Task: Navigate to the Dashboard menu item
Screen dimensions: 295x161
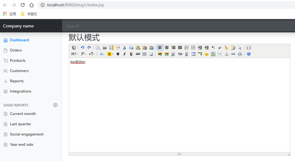Action: point(19,40)
